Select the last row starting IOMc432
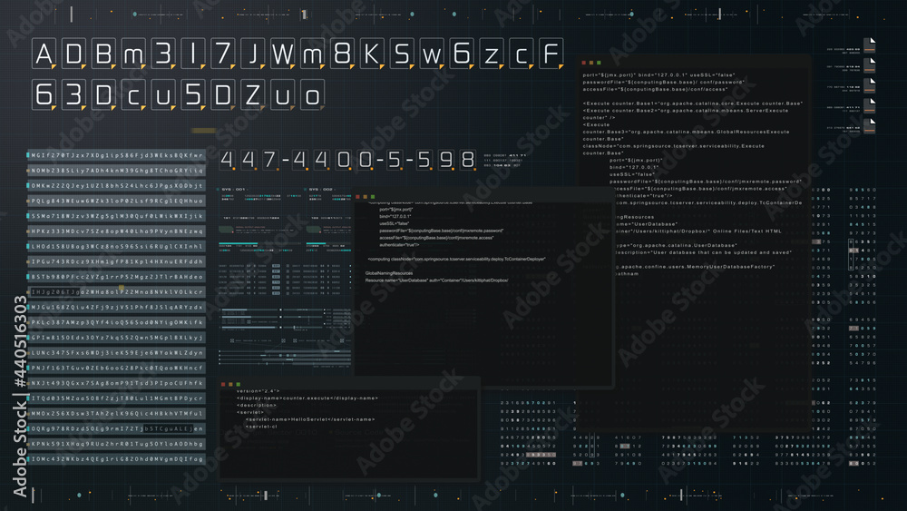This screenshot has width=907, height=511. (x=116, y=459)
